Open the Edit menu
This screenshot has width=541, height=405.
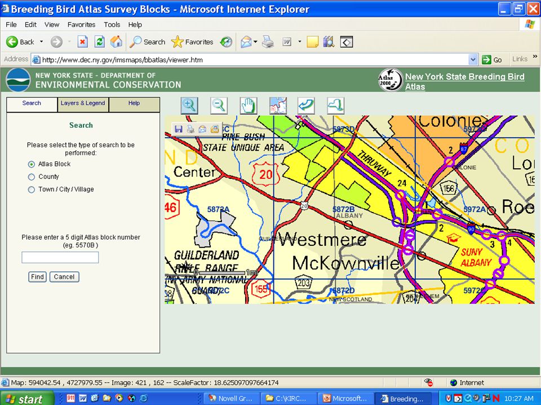click(x=30, y=24)
